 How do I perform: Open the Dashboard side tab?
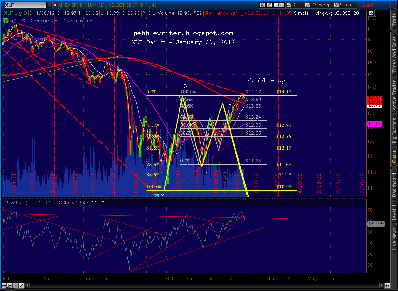(x=394, y=185)
